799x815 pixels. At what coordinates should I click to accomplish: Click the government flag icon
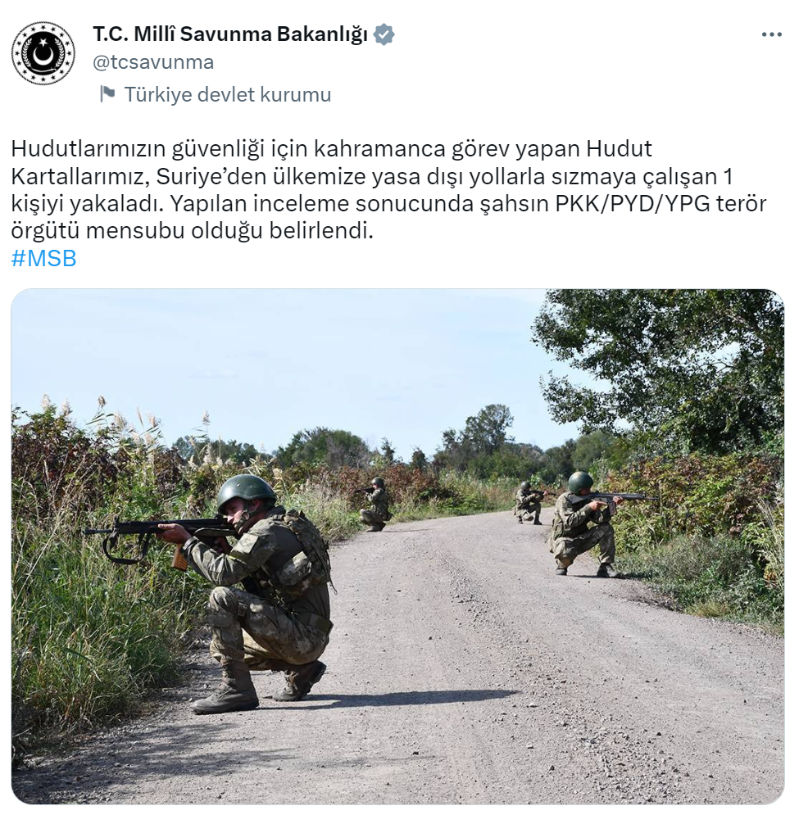[107, 94]
